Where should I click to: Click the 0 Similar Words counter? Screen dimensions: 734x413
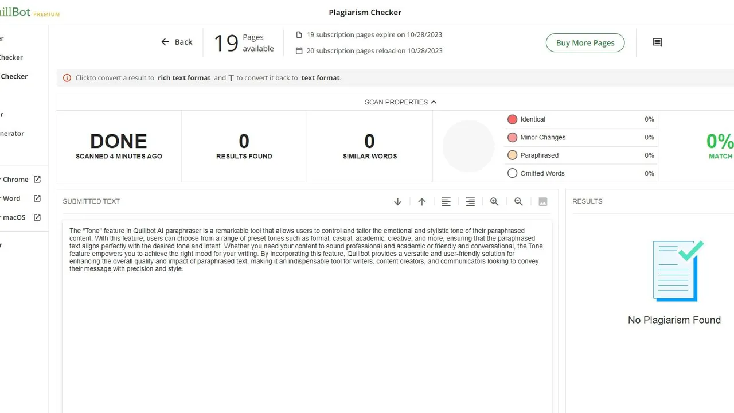(x=370, y=146)
